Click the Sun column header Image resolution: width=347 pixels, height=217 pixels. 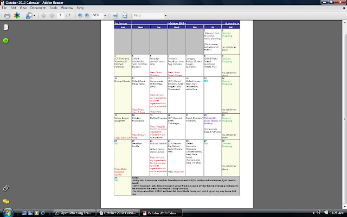click(x=123, y=27)
